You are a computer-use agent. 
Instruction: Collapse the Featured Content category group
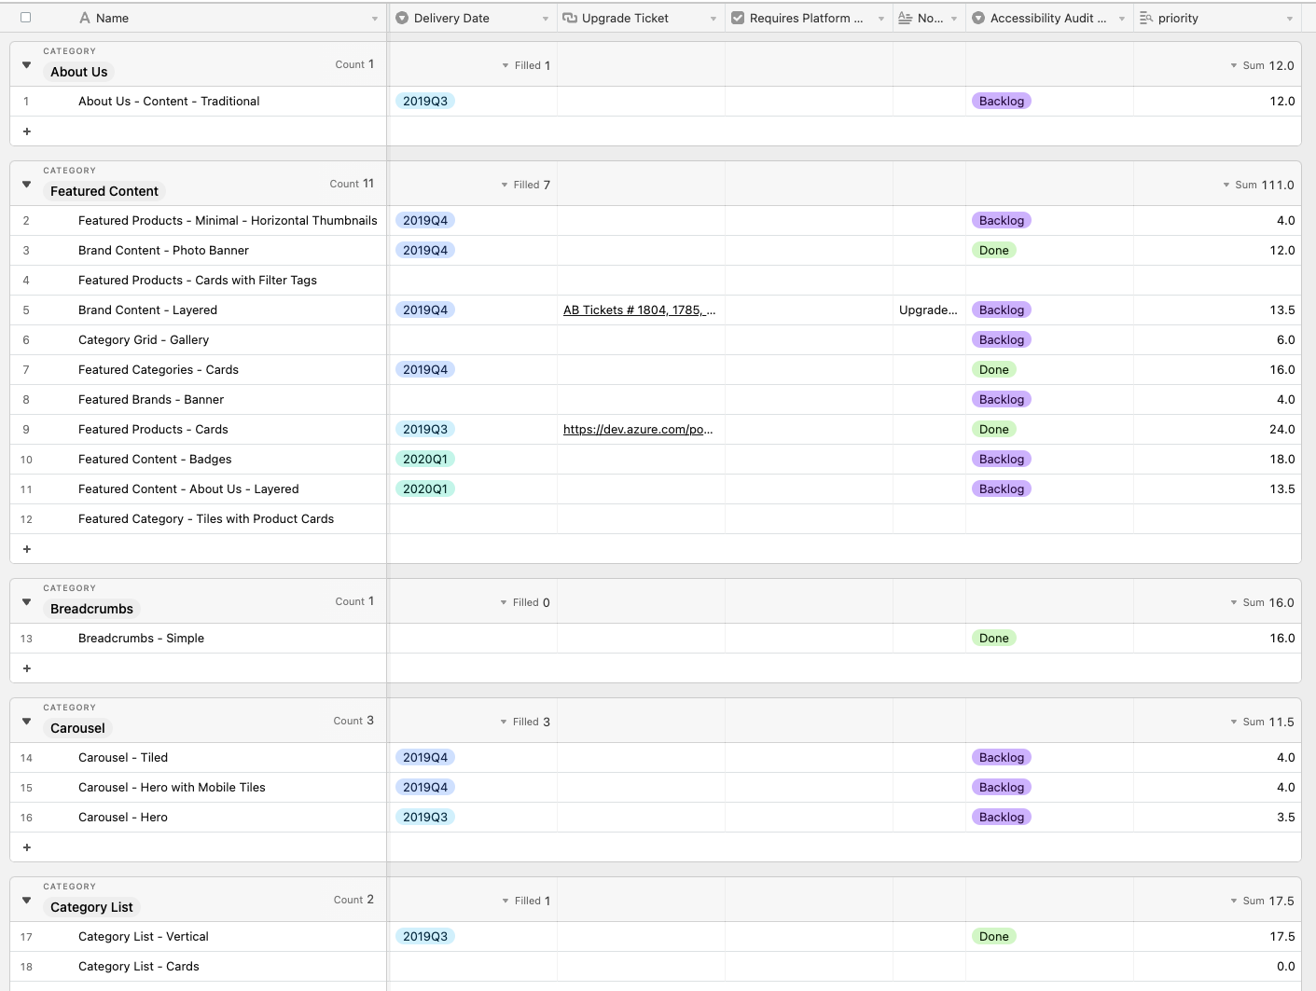[x=26, y=185]
